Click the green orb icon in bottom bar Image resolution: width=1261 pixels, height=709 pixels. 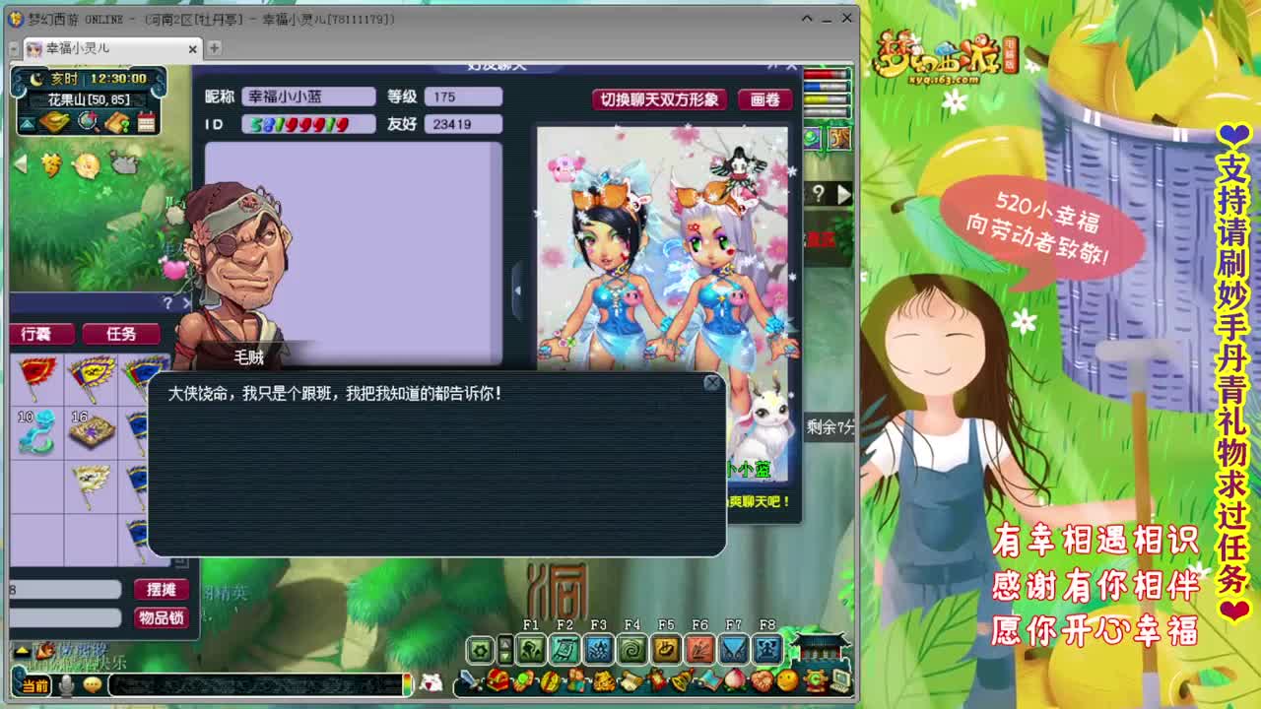525,680
